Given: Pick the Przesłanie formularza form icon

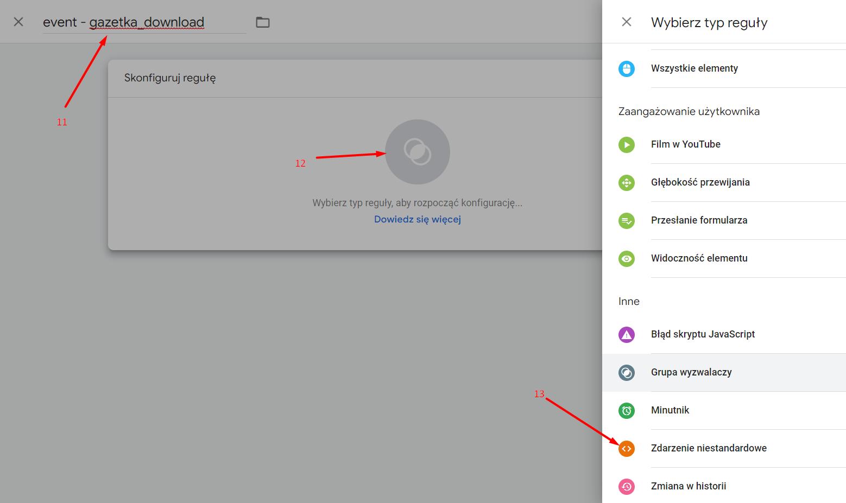Looking at the screenshot, I should click(627, 220).
